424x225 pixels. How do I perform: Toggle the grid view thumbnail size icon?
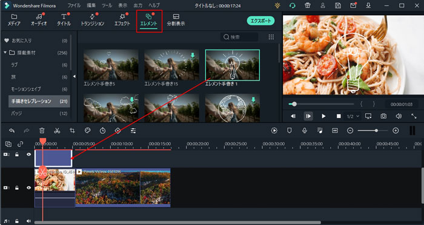271,37
